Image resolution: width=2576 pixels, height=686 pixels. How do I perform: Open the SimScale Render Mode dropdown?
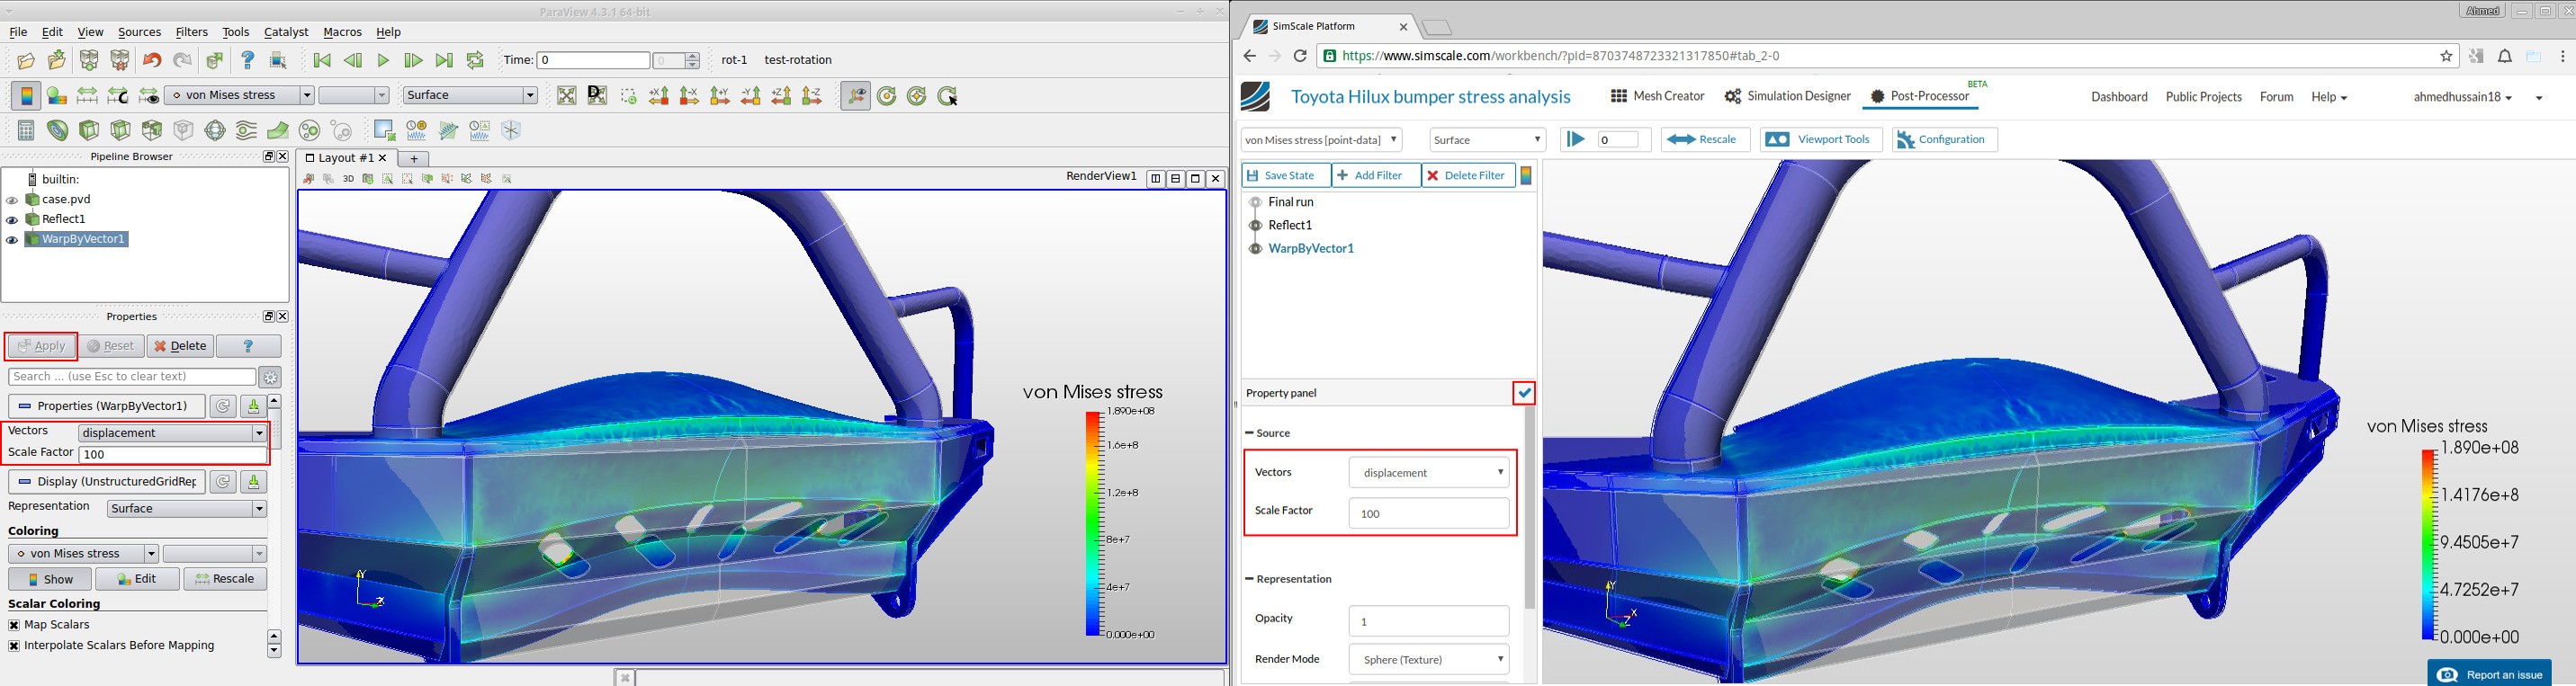[1428, 659]
